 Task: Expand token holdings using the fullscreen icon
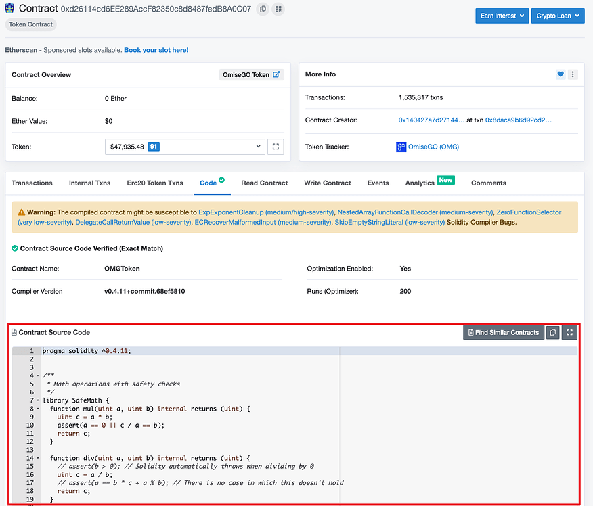(x=275, y=147)
